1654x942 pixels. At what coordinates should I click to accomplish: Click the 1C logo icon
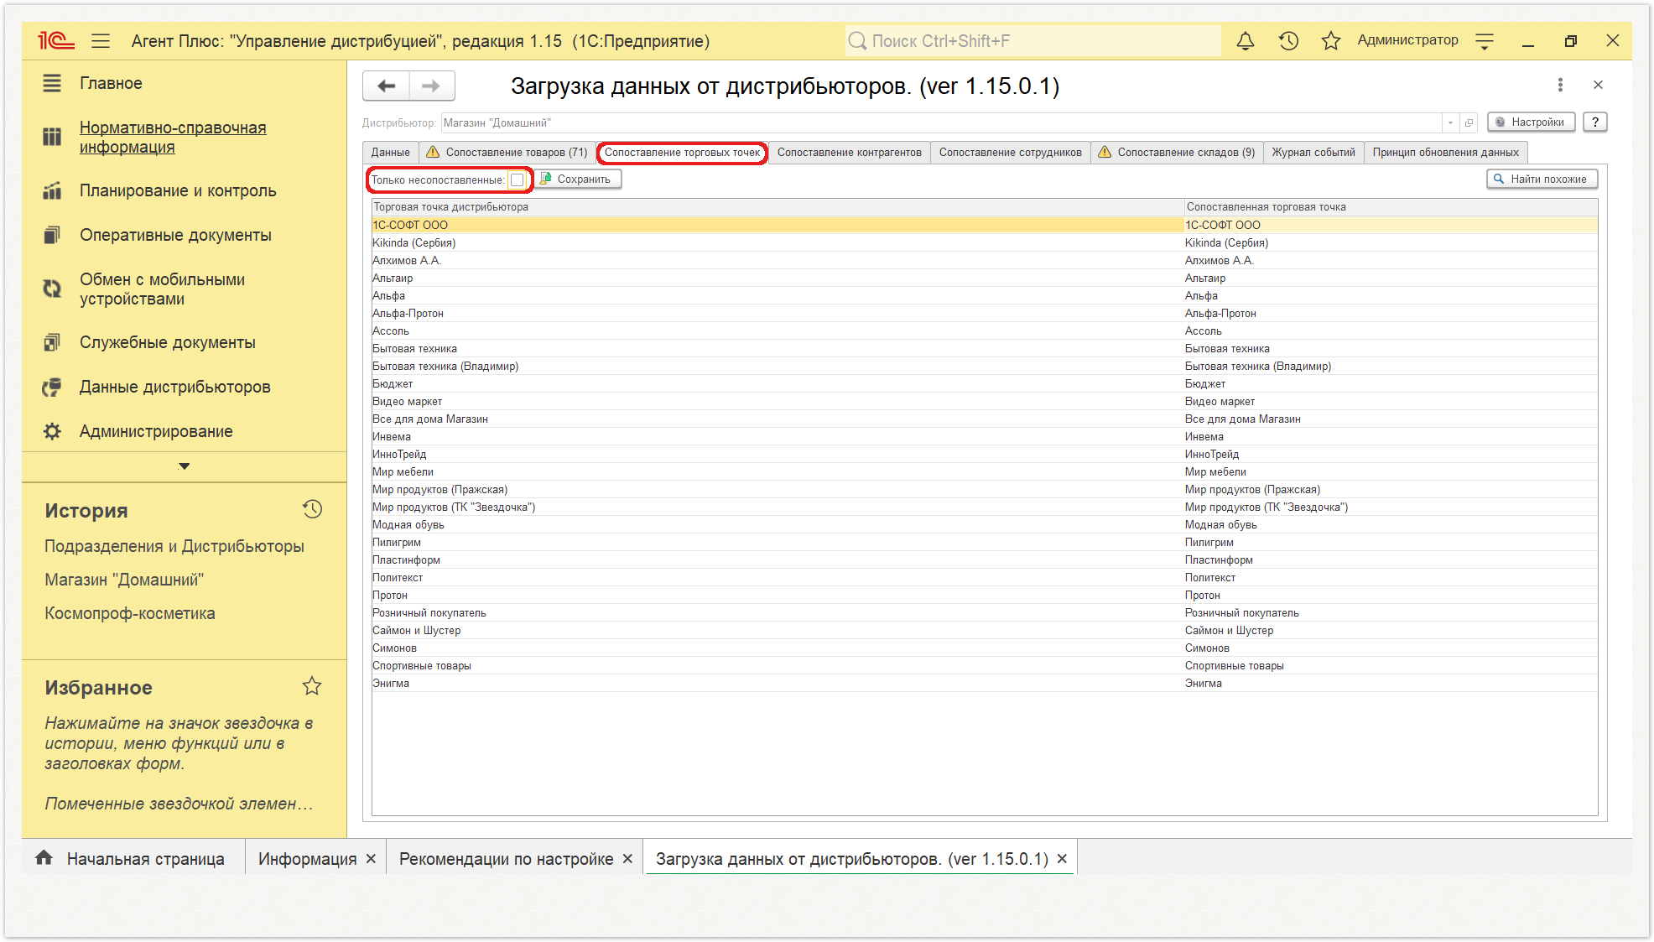(56, 40)
